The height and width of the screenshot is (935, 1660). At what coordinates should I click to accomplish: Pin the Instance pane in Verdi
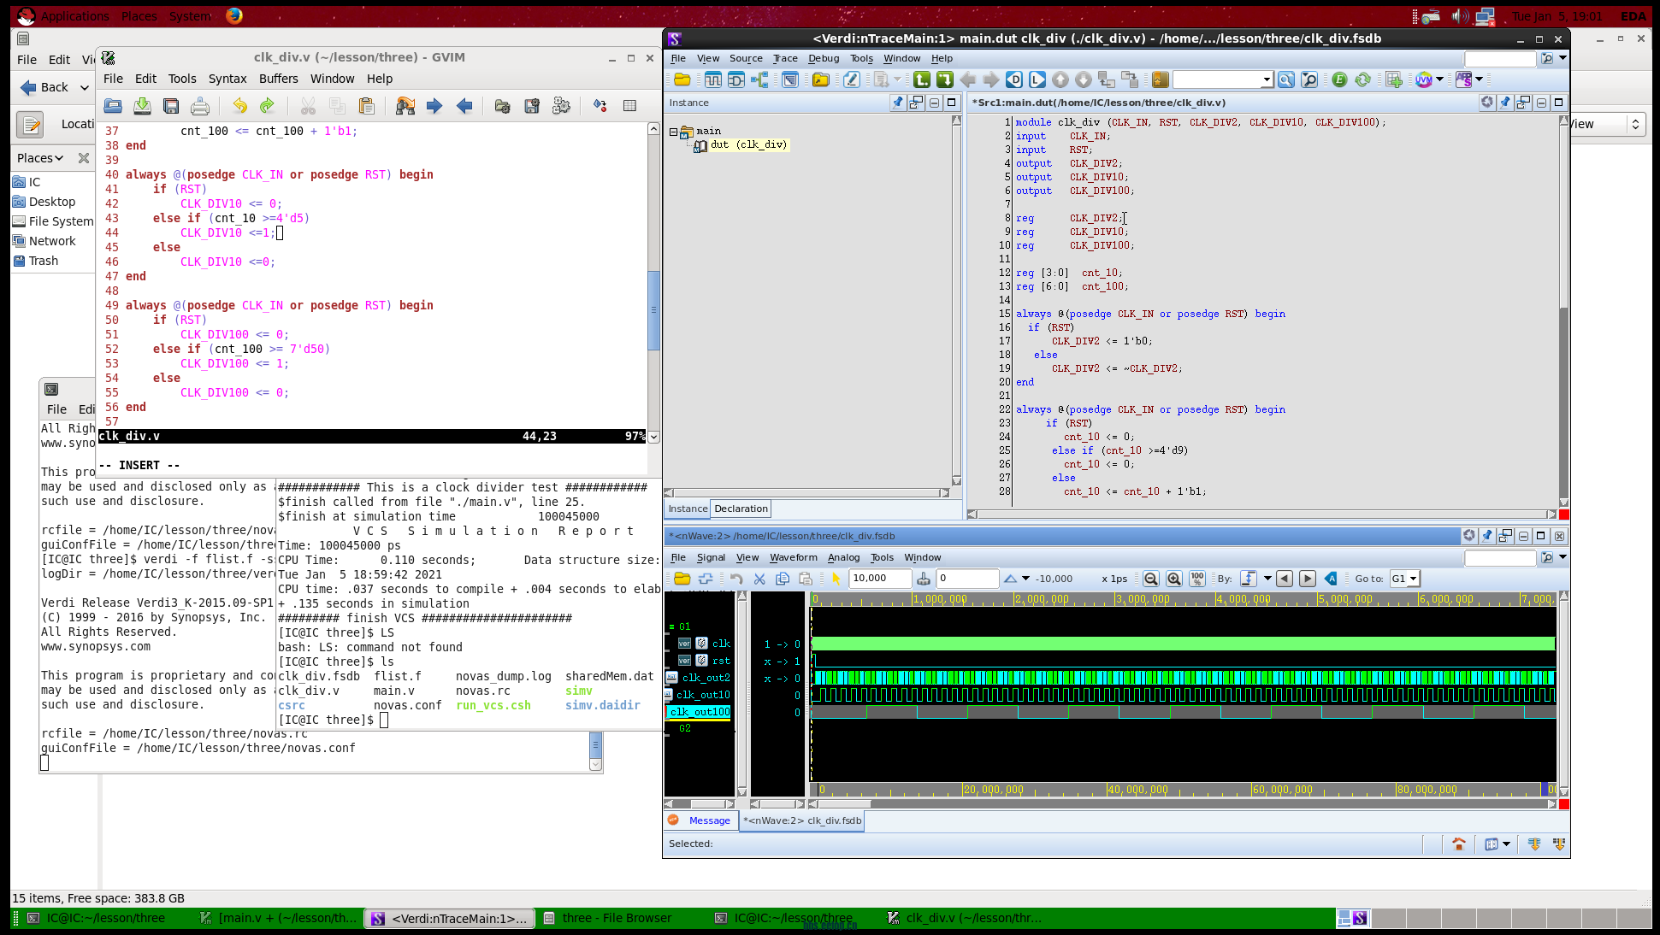pyautogui.click(x=897, y=103)
